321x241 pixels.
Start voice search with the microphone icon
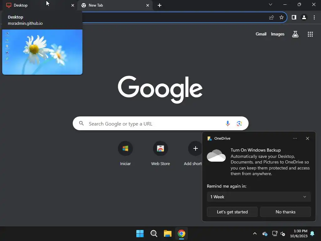click(x=228, y=124)
